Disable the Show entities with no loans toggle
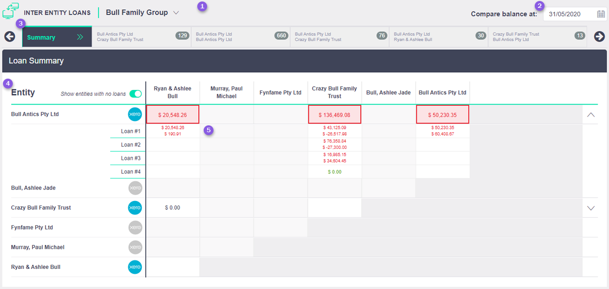 (x=136, y=93)
